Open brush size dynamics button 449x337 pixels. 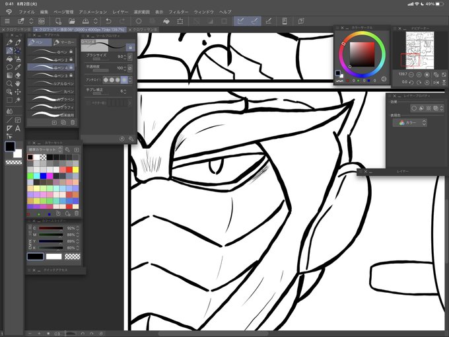(x=130, y=57)
